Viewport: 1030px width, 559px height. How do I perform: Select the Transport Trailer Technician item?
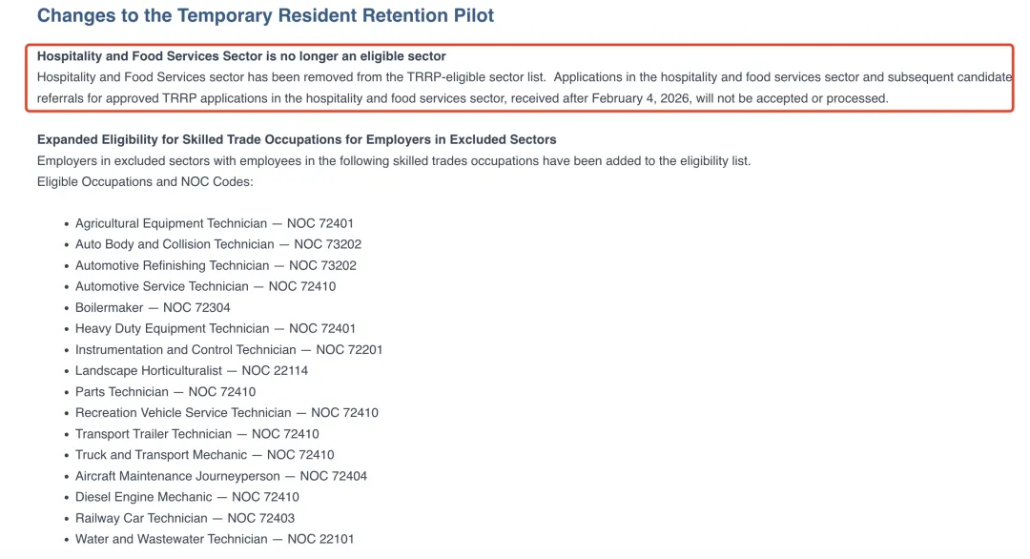[x=197, y=434]
